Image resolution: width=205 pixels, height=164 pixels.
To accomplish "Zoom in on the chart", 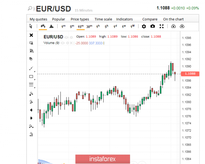I will [31, 94].
